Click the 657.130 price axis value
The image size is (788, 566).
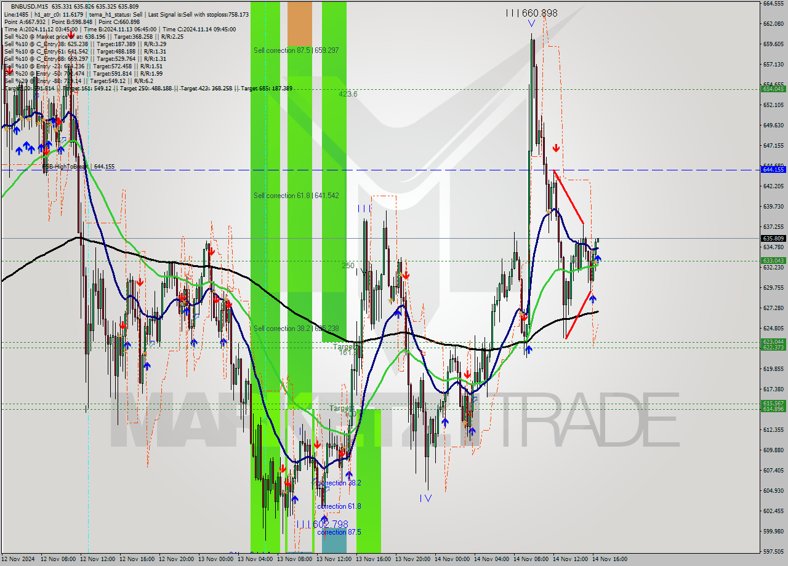[773, 64]
